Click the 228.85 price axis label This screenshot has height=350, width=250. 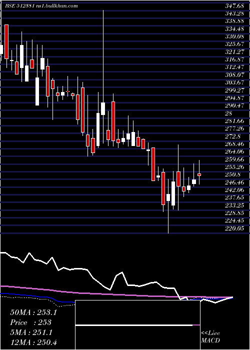pos(234,213)
